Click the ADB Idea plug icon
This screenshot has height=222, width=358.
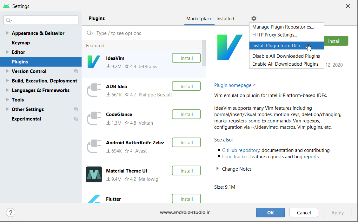coord(94,90)
